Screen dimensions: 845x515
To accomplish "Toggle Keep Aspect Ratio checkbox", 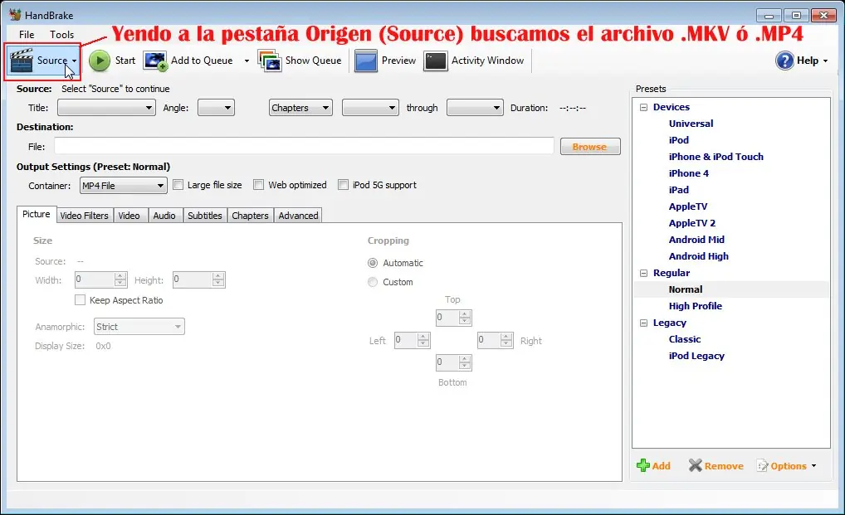I will click(x=80, y=299).
